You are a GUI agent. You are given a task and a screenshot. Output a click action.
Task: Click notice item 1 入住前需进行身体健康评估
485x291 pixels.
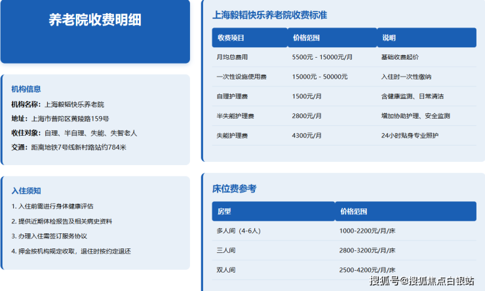coord(52,206)
